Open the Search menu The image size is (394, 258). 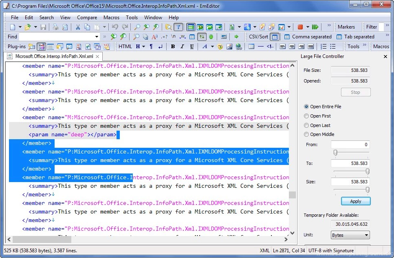pos(46,18)
